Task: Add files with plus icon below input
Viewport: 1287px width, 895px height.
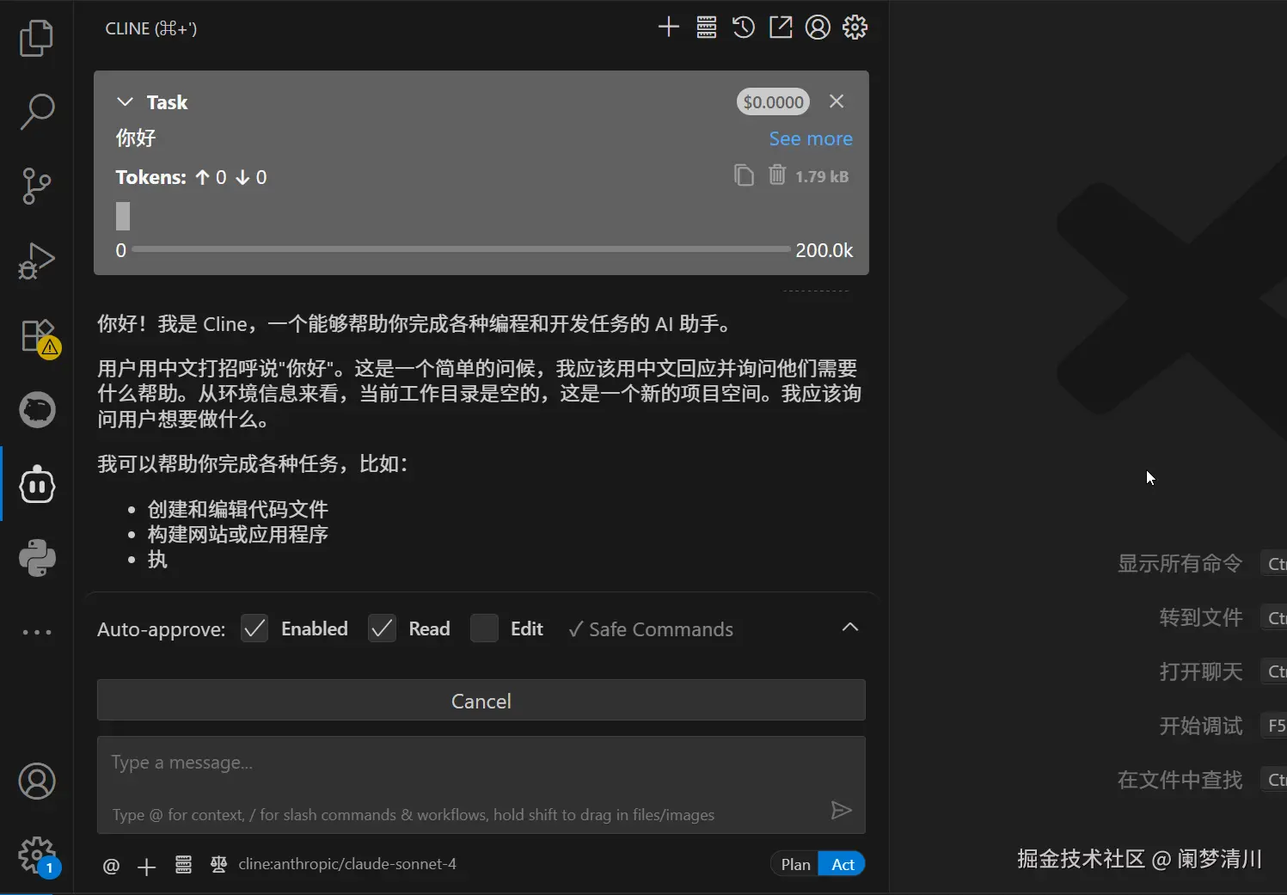Action: (147, 867)
